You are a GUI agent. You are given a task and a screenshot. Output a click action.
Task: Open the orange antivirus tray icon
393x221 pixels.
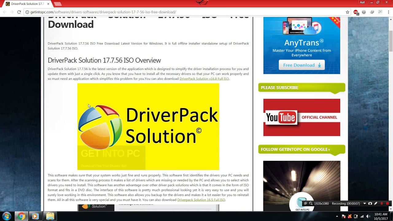click(350, 216)
